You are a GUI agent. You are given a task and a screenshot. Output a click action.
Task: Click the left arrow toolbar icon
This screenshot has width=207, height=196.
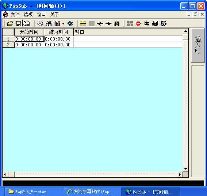coord(100,24)
